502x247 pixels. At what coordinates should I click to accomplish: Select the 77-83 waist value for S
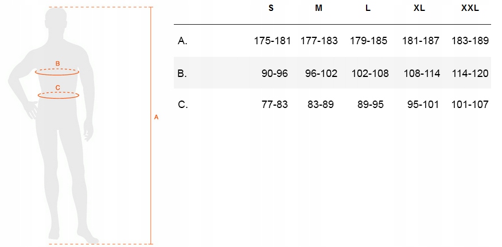coord(274,105)
